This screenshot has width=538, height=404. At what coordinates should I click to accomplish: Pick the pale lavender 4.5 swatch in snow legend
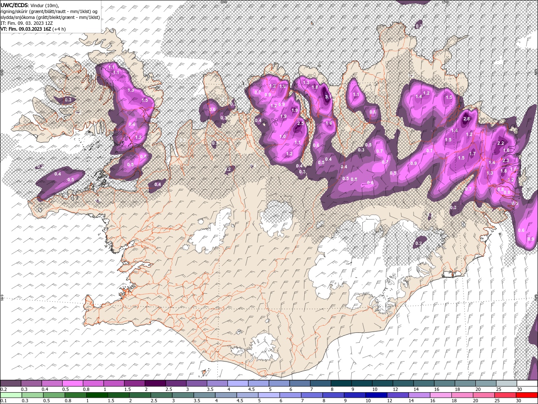coord(258,383)
